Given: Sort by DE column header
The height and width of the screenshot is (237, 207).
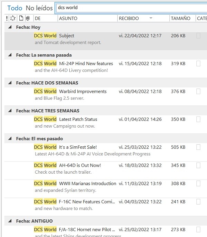Looking at the screenshot, I should point(38,18).
